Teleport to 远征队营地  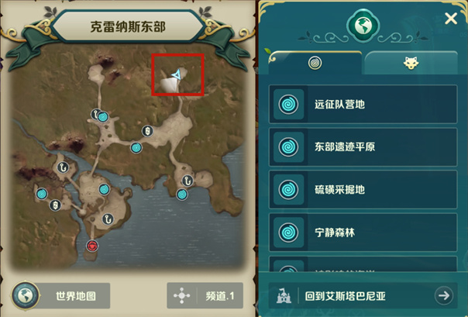pos(363,104)
